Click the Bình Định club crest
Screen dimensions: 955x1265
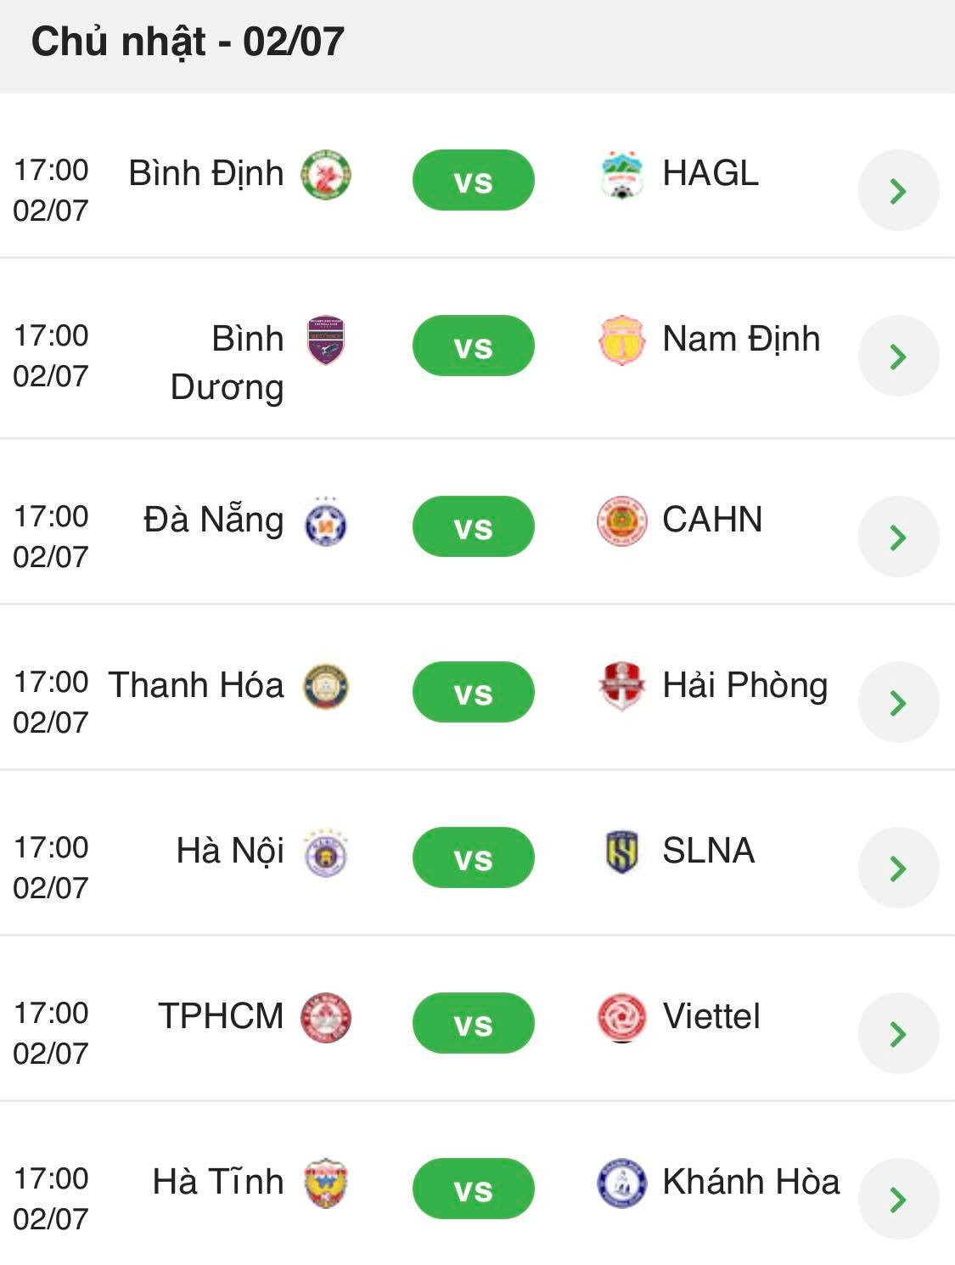326,175
